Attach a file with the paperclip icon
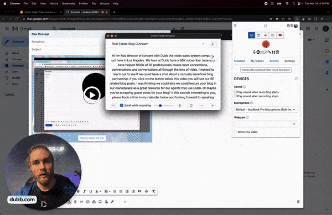The width and height of the screenshot is (332, 215). pyautogui.click(x=75, y=202)
